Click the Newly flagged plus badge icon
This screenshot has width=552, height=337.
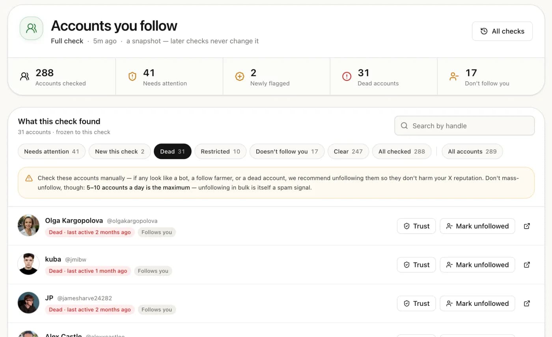pos(240,76)
